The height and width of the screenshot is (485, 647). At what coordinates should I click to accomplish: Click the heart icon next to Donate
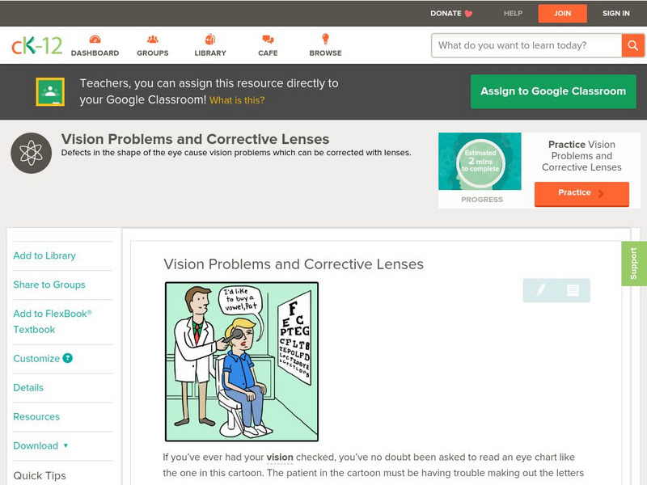click(x=467, y=13)
